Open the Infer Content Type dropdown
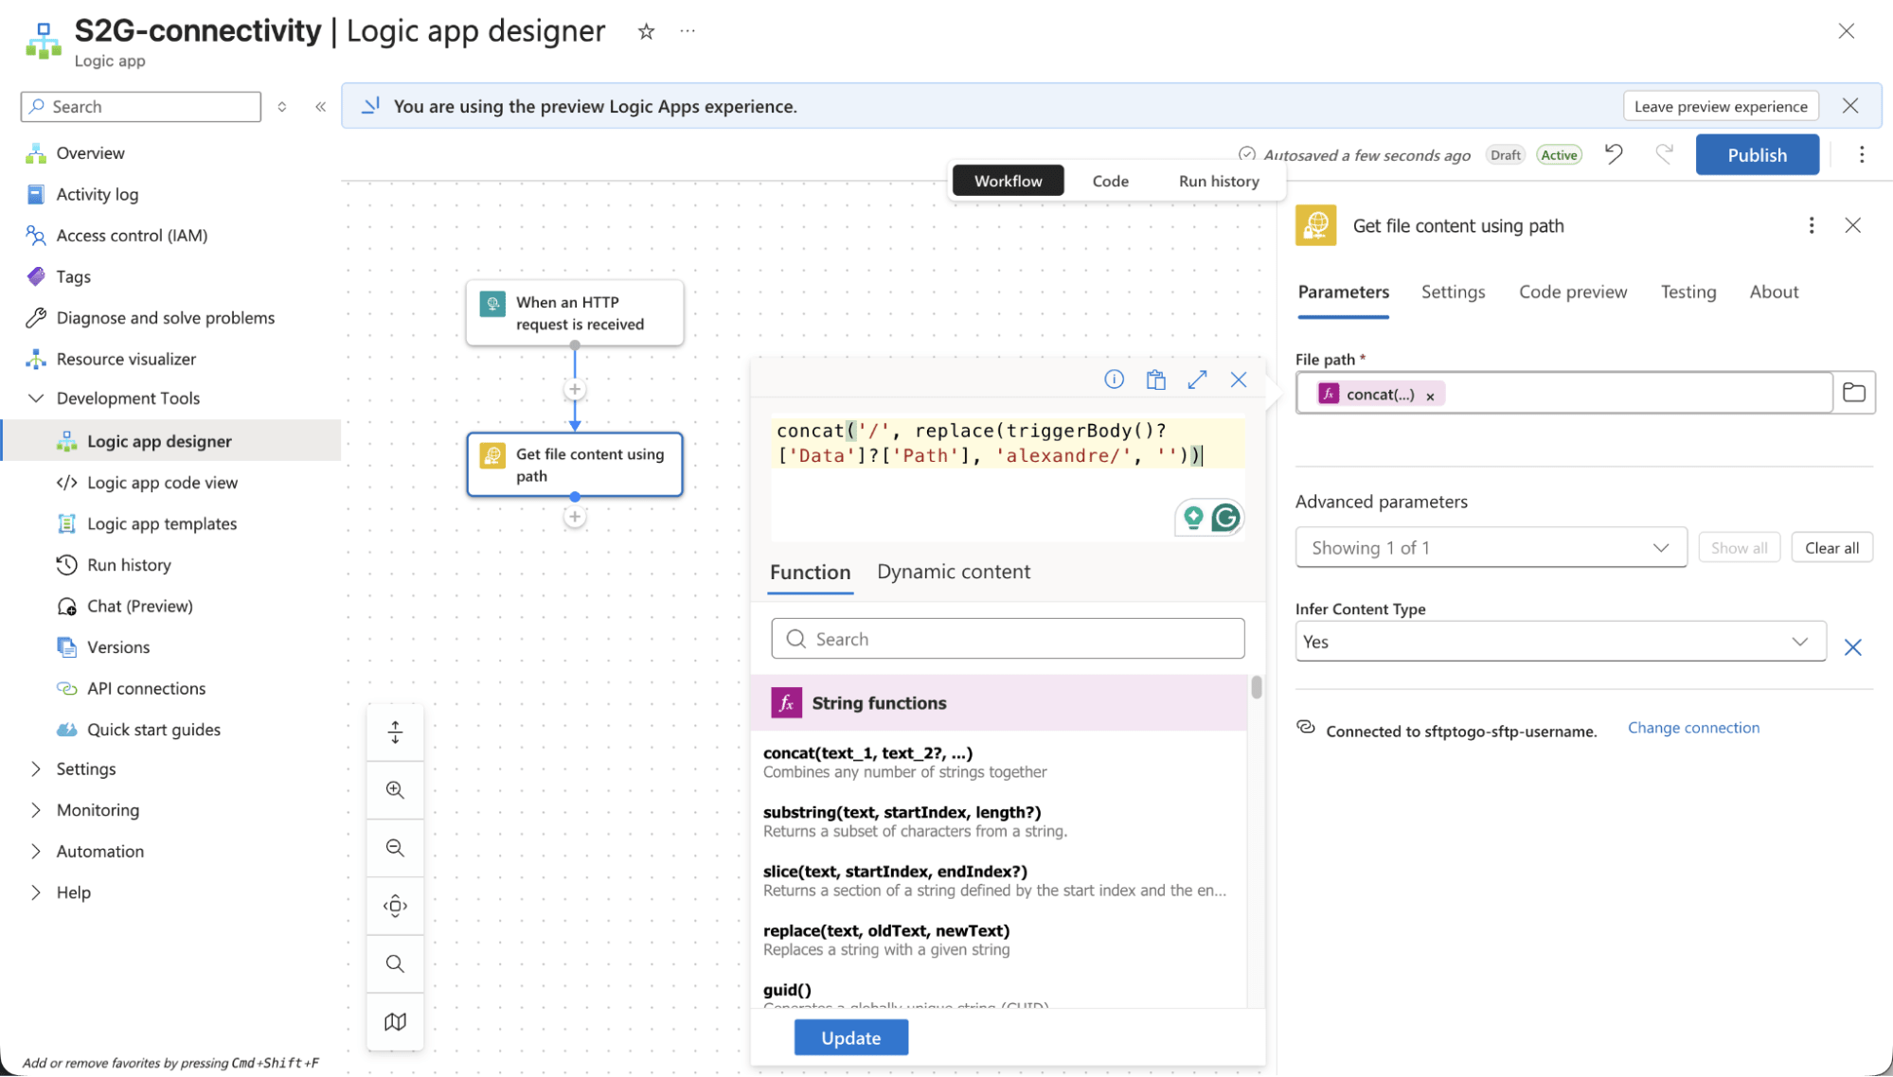This screenshot has width=1893, height=1077. coord(1560,642)
